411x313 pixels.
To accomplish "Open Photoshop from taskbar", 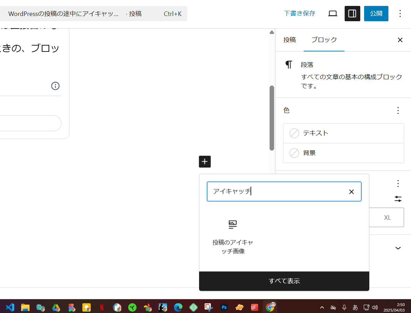I will [224, 307].
